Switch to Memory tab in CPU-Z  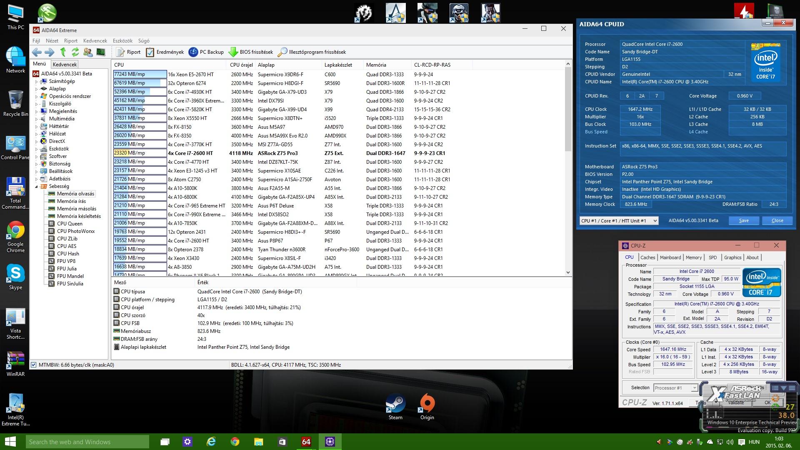coord(694,257)
